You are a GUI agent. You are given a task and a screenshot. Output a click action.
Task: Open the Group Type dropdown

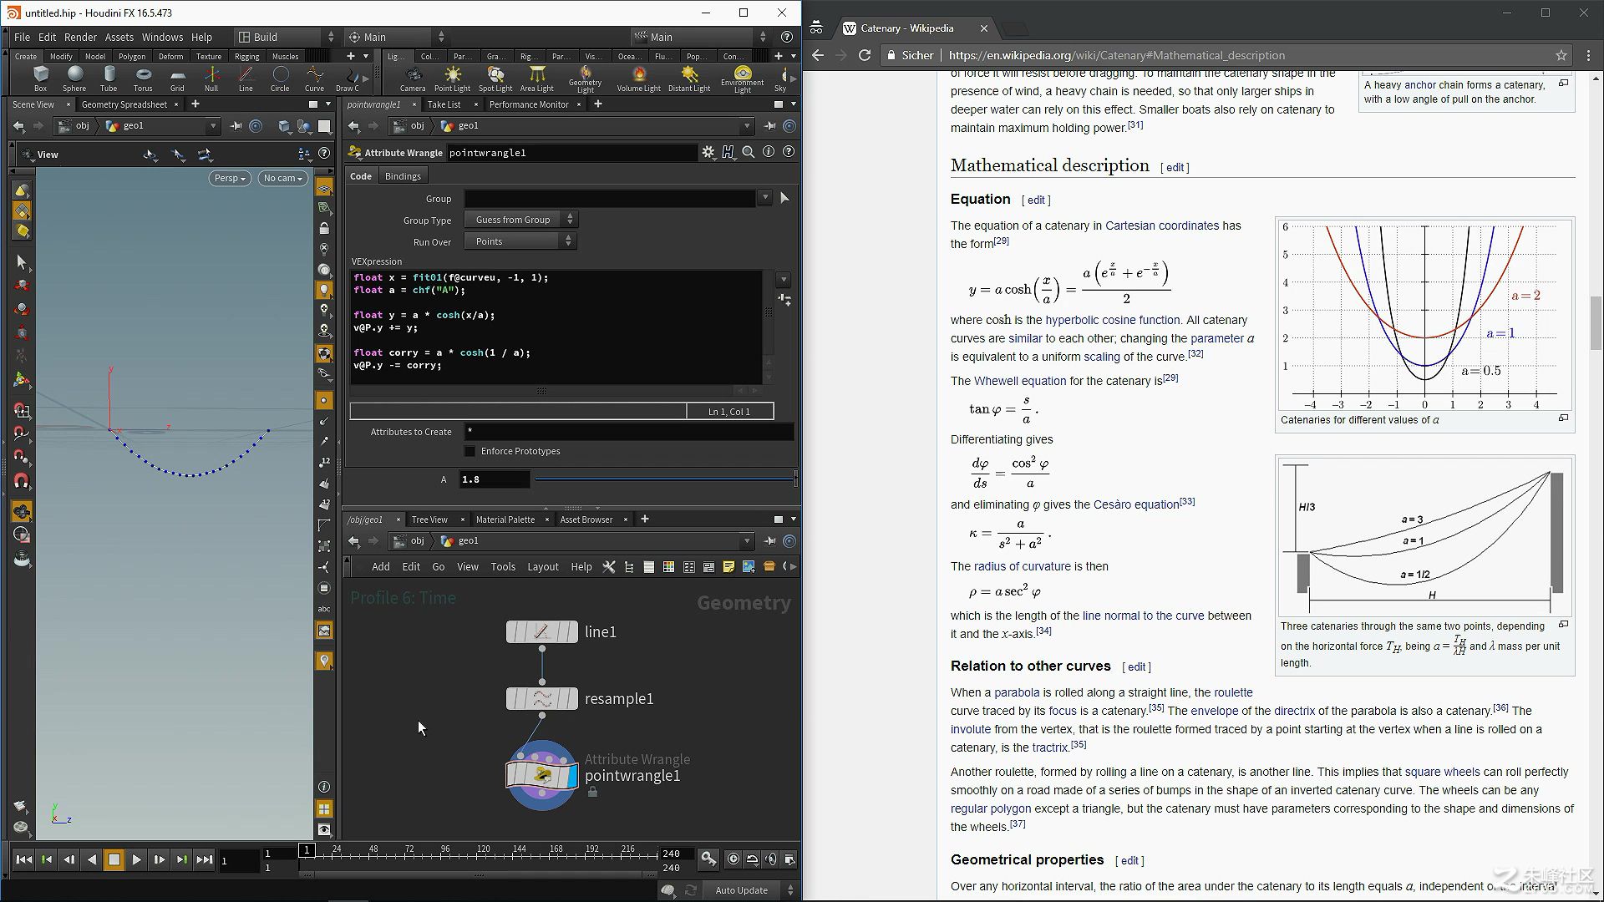coord(520,220)
